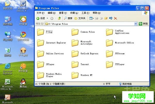Open the Favorites (收藏) menu
The image size is (155, 104).
74,13
